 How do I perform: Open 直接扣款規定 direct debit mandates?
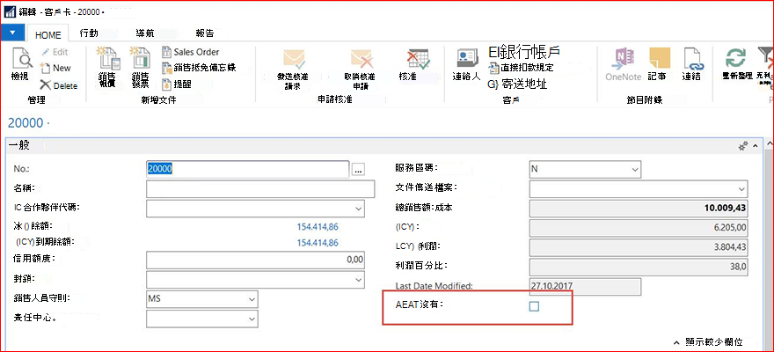[522, 68]
